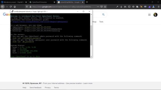Click the forward navigation arrow

(7, 7)
